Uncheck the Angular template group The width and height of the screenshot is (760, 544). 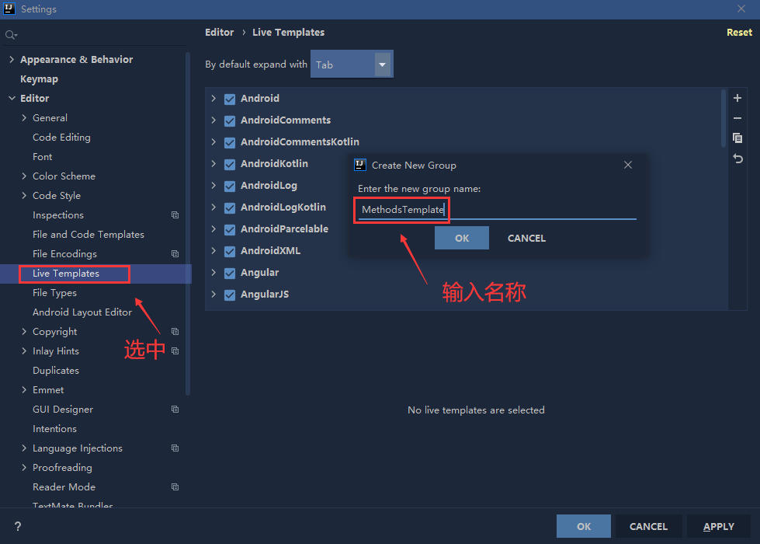pyautogui.click(x=230, y=274)
